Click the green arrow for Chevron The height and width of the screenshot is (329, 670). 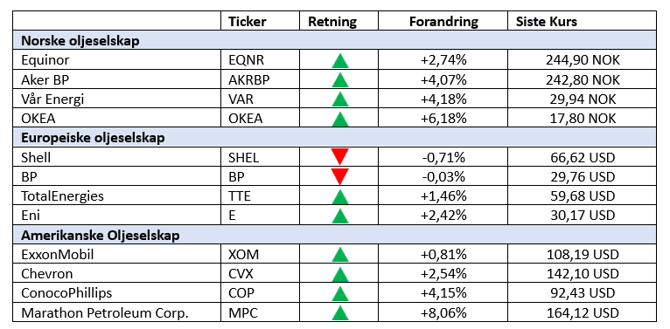point(340,274)
